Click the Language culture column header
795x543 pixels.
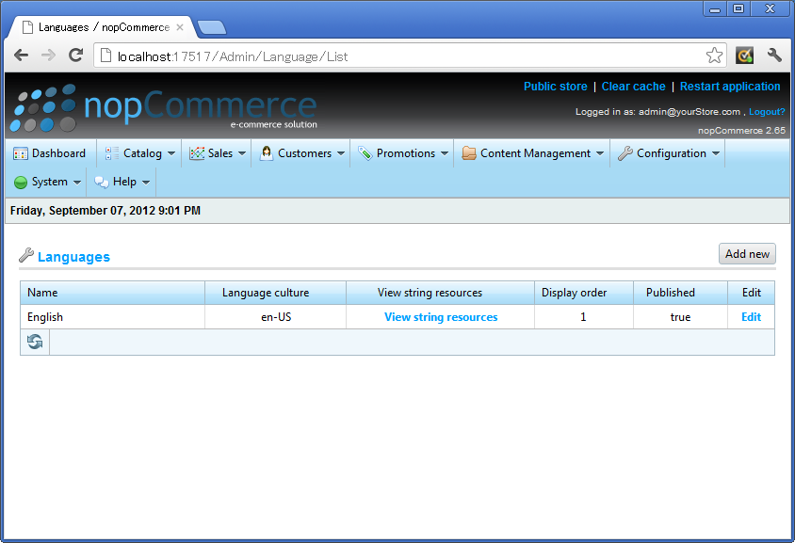click(x=275, y=293)
